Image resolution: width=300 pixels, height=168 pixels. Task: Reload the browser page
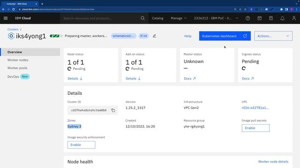click(14, 9)
